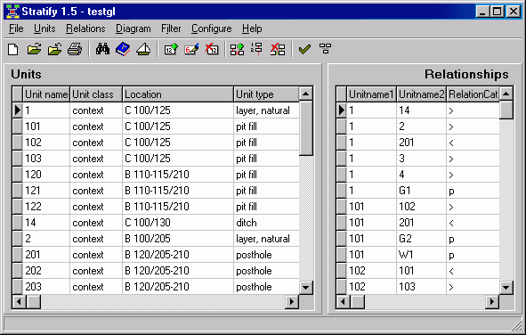Click Relationships table scroll left arrow
Image resolution: width=526 pixels, height=335 pixels.
click(x=343, y=302)
